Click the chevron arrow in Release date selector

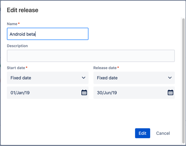(170, 78)
